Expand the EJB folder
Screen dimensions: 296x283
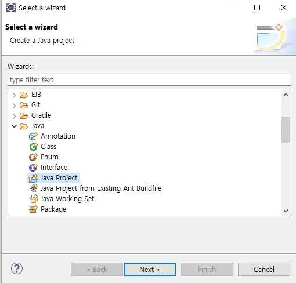(x=14, y=95)
